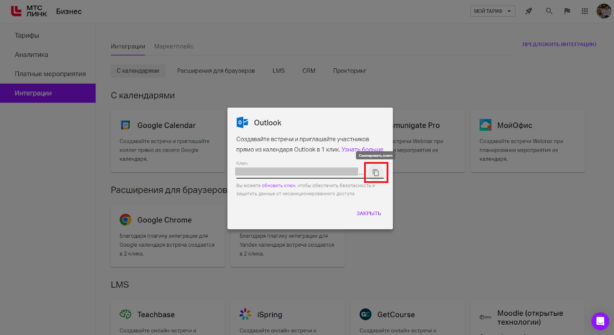This screenshot has height=335, width=614.
Task: Click the обновить ключ link
Action: pyautogui.click(x=279, y=186)
